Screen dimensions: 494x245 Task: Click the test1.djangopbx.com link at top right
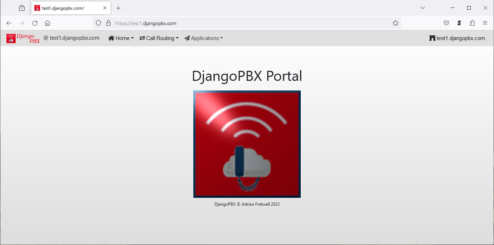coord(457,38)
